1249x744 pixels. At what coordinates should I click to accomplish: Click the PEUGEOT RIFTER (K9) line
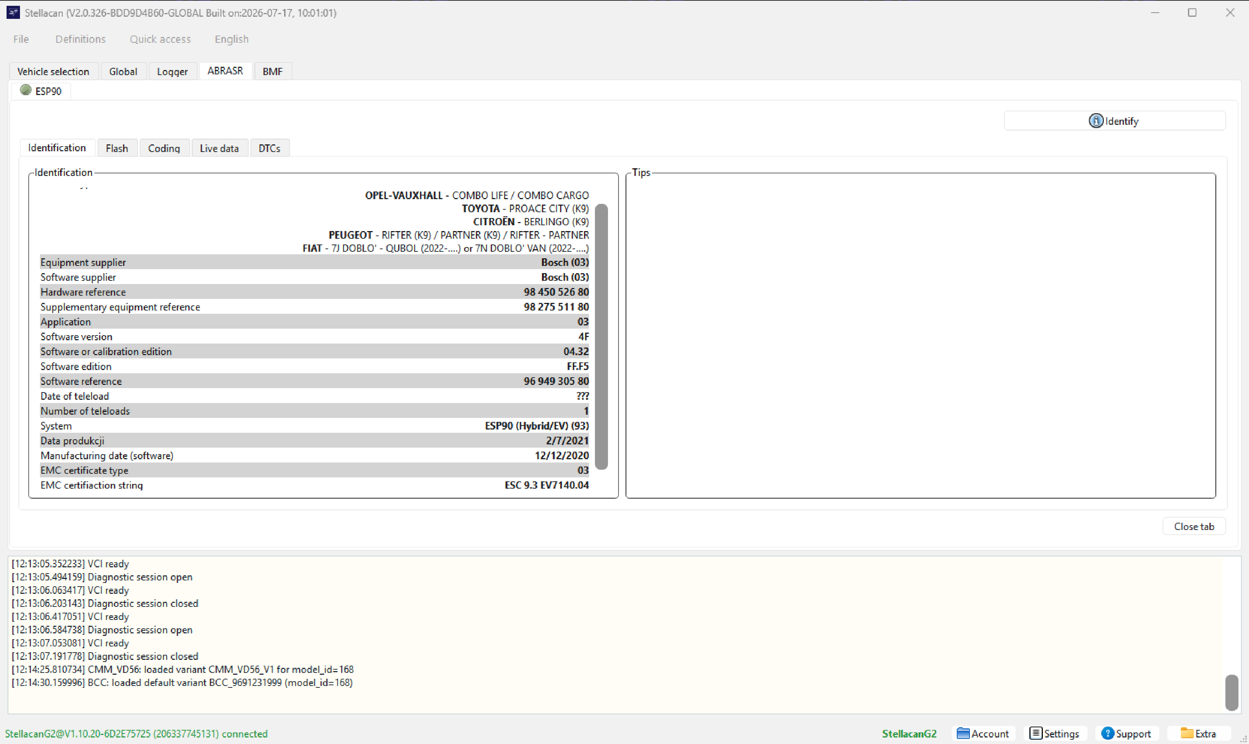tap(459, 235)
